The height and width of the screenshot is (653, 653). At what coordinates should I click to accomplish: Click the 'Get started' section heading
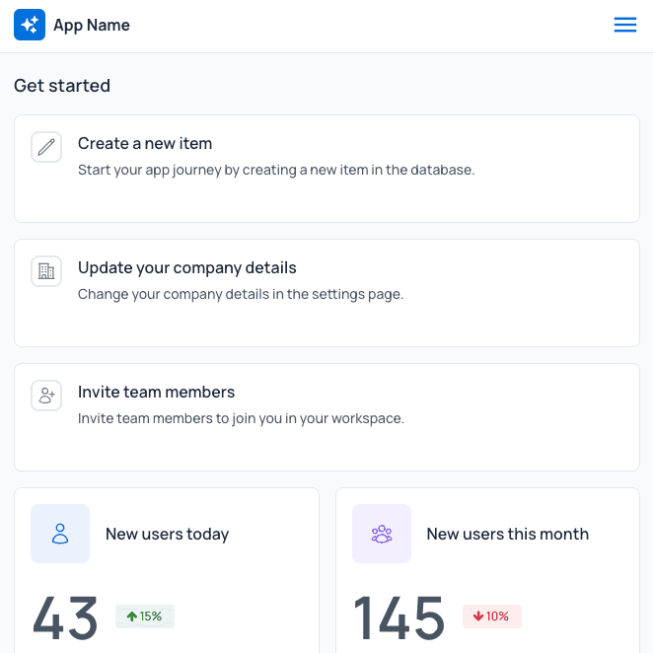click(x=62, y=86)
